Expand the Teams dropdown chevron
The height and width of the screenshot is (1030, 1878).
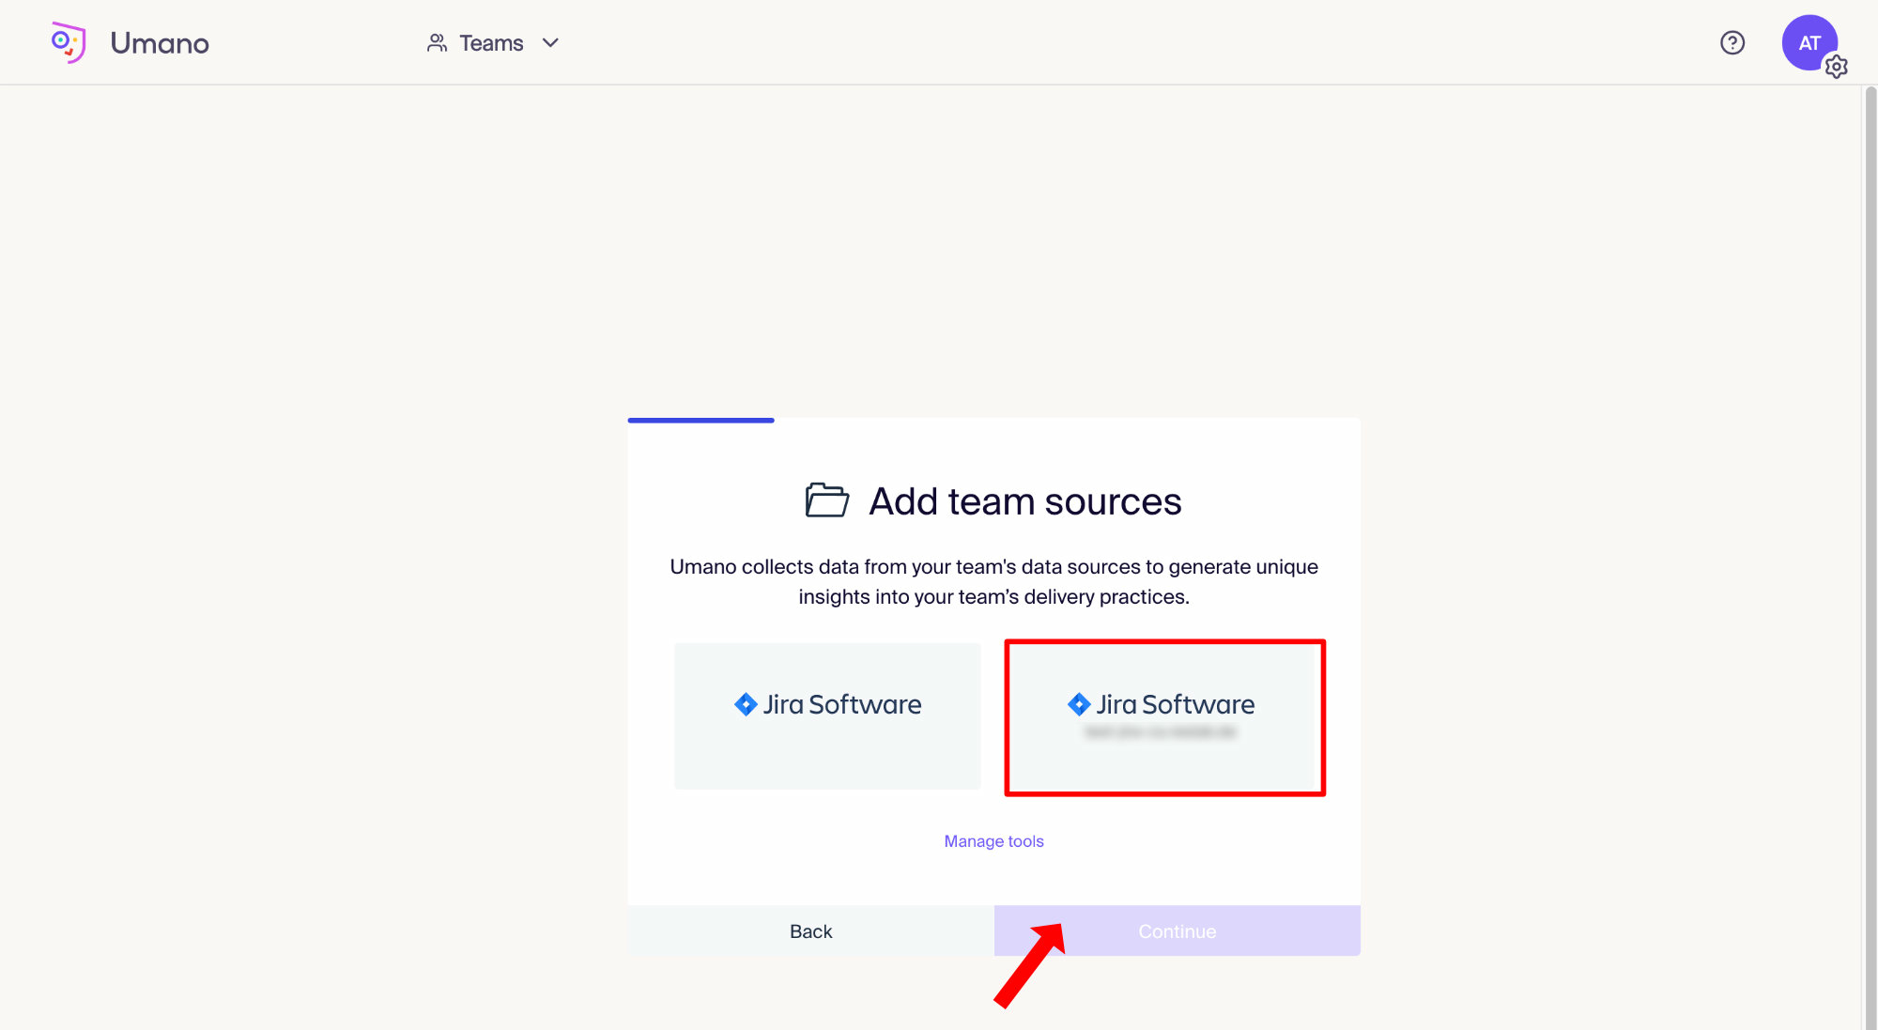tap(551, 43)
